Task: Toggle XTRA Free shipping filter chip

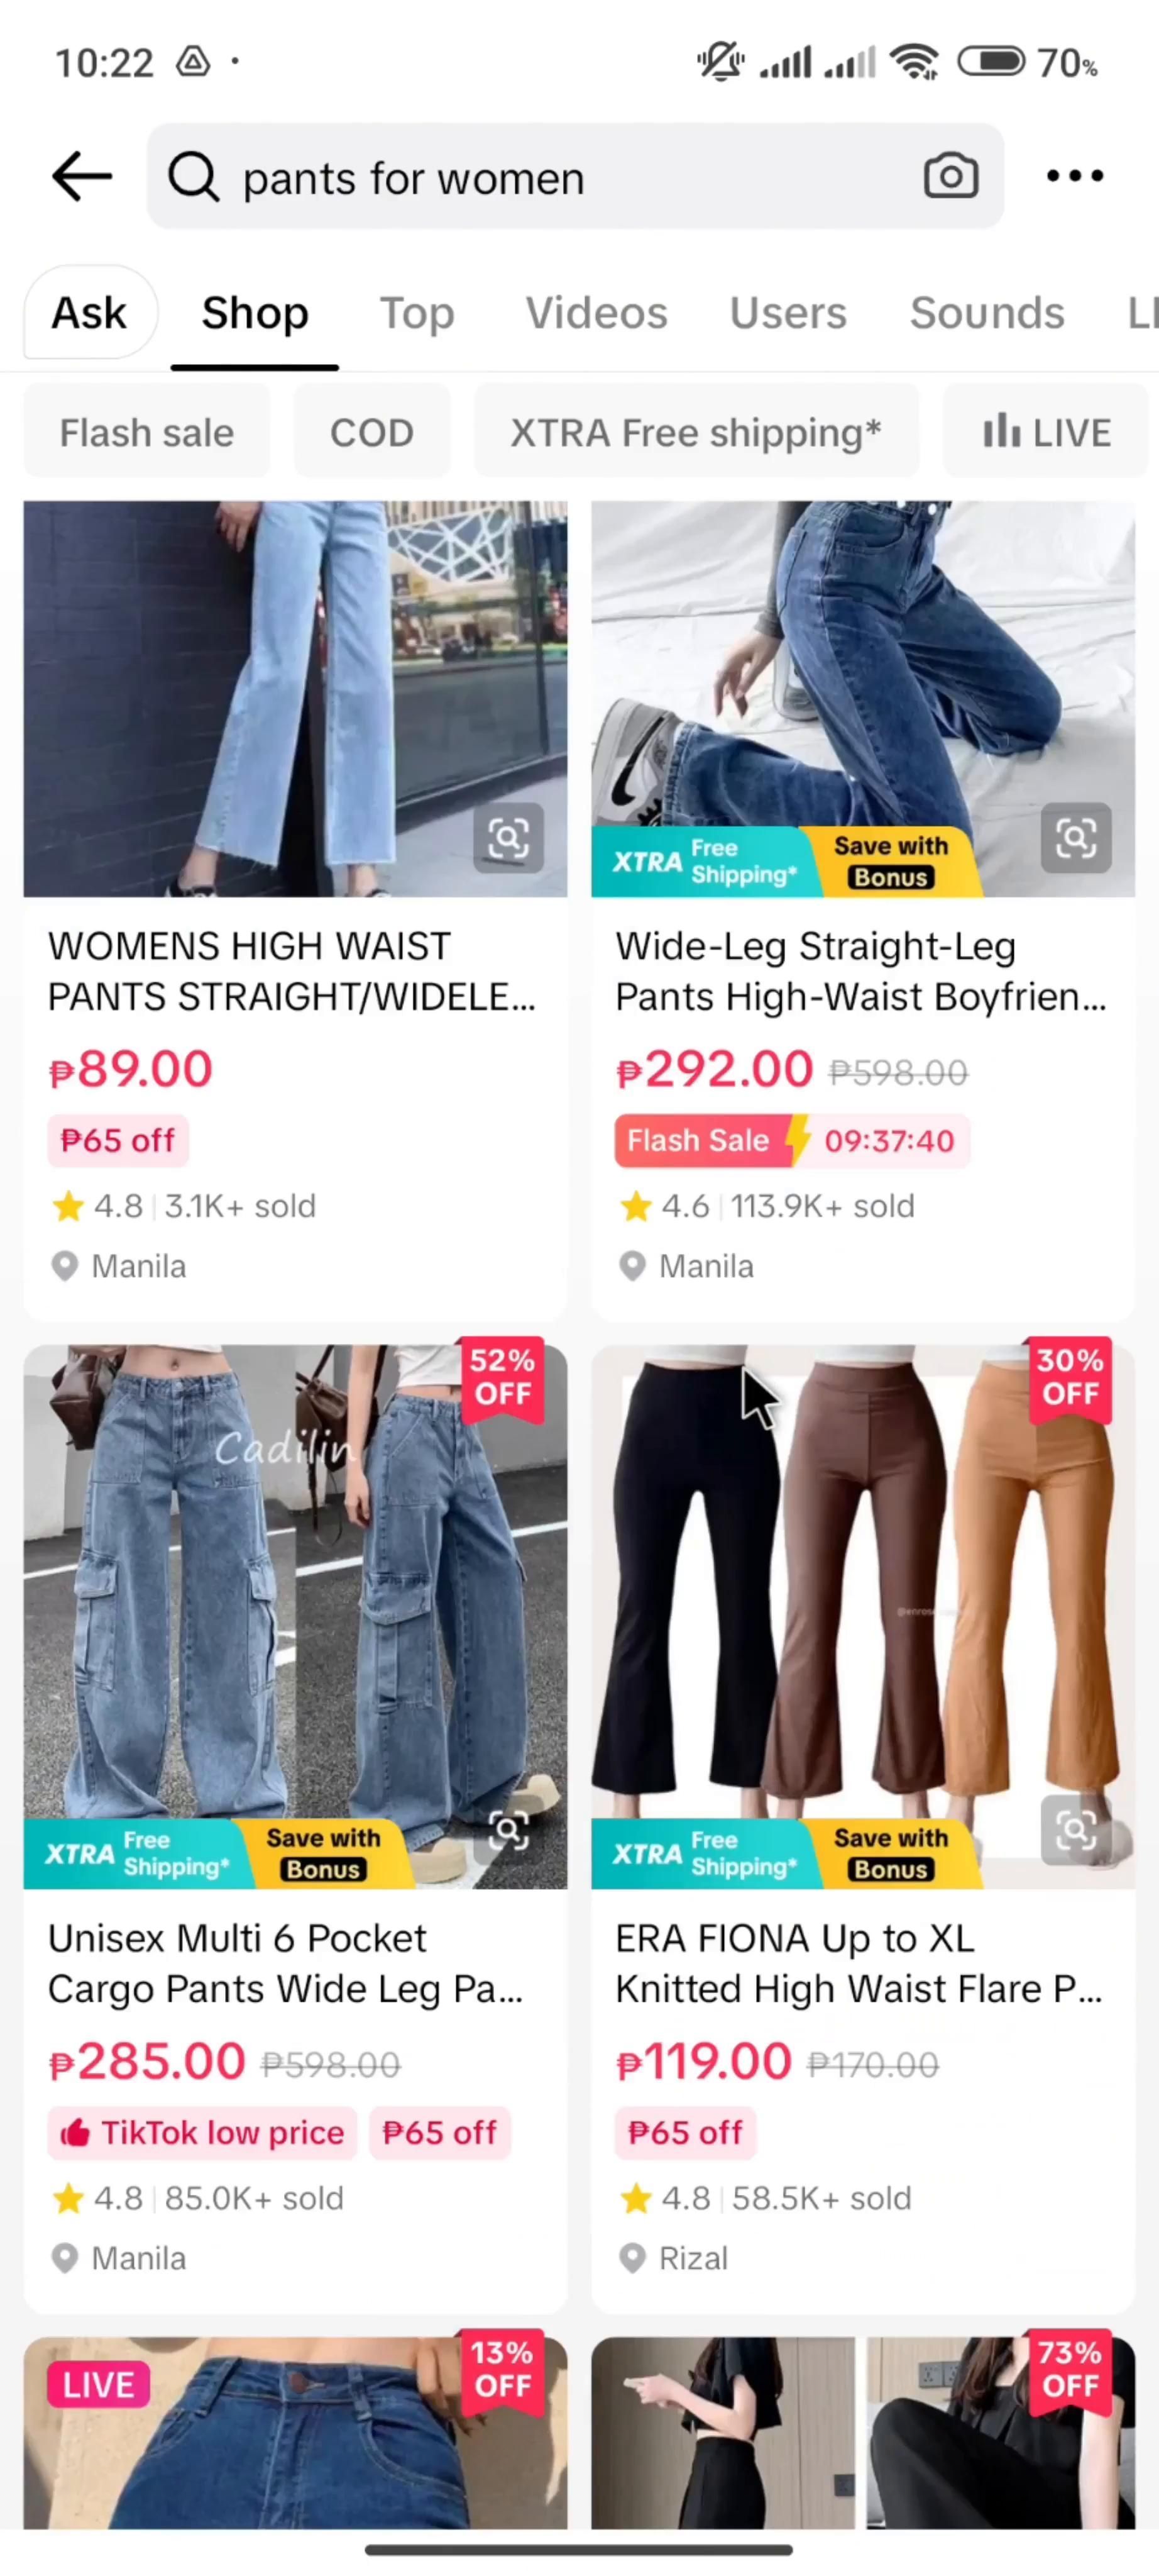Action: tap(696, 433)
